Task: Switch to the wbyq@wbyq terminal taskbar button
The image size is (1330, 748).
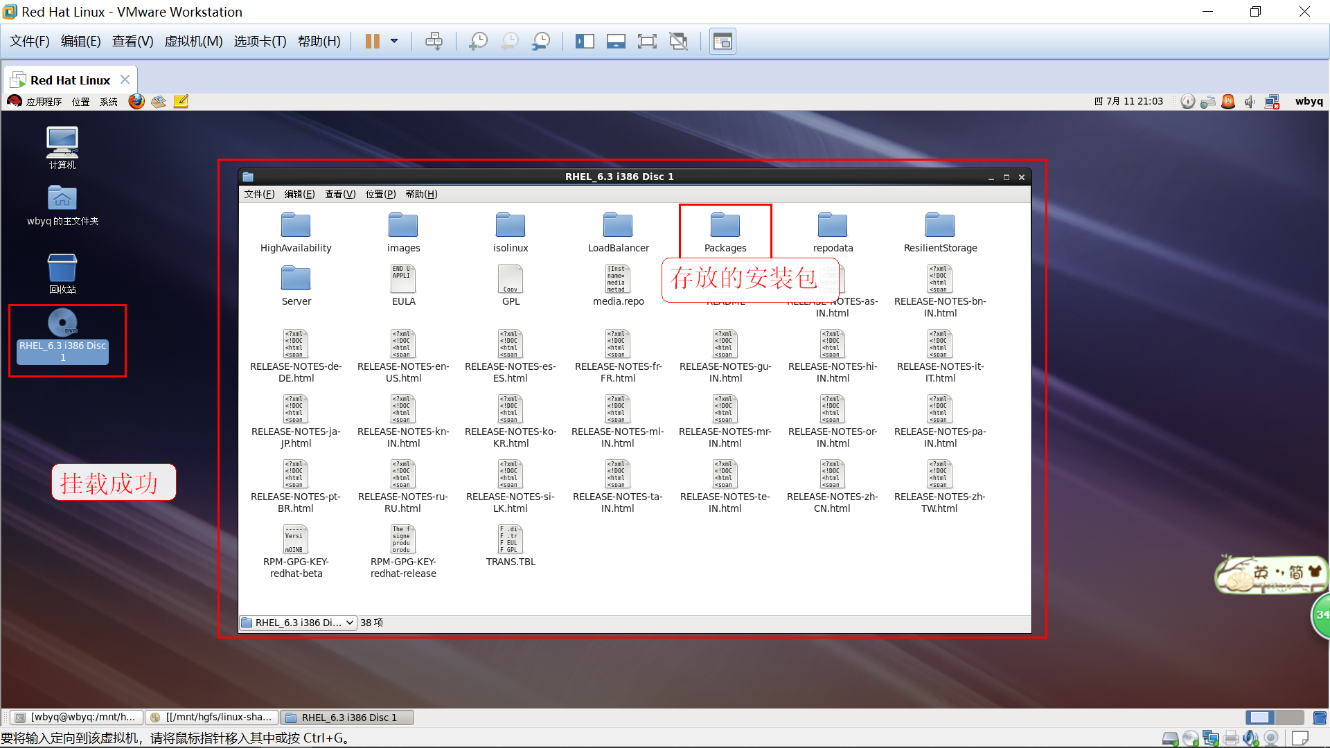Action: pyautogui.click(x=76, y=718)
